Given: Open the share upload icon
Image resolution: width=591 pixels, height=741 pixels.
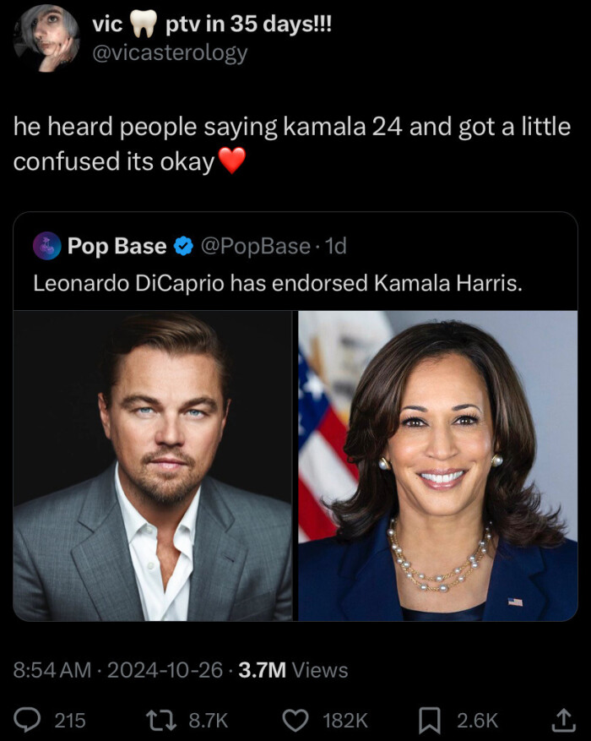Looking at the screenshot, I should [x=561, y=719].
